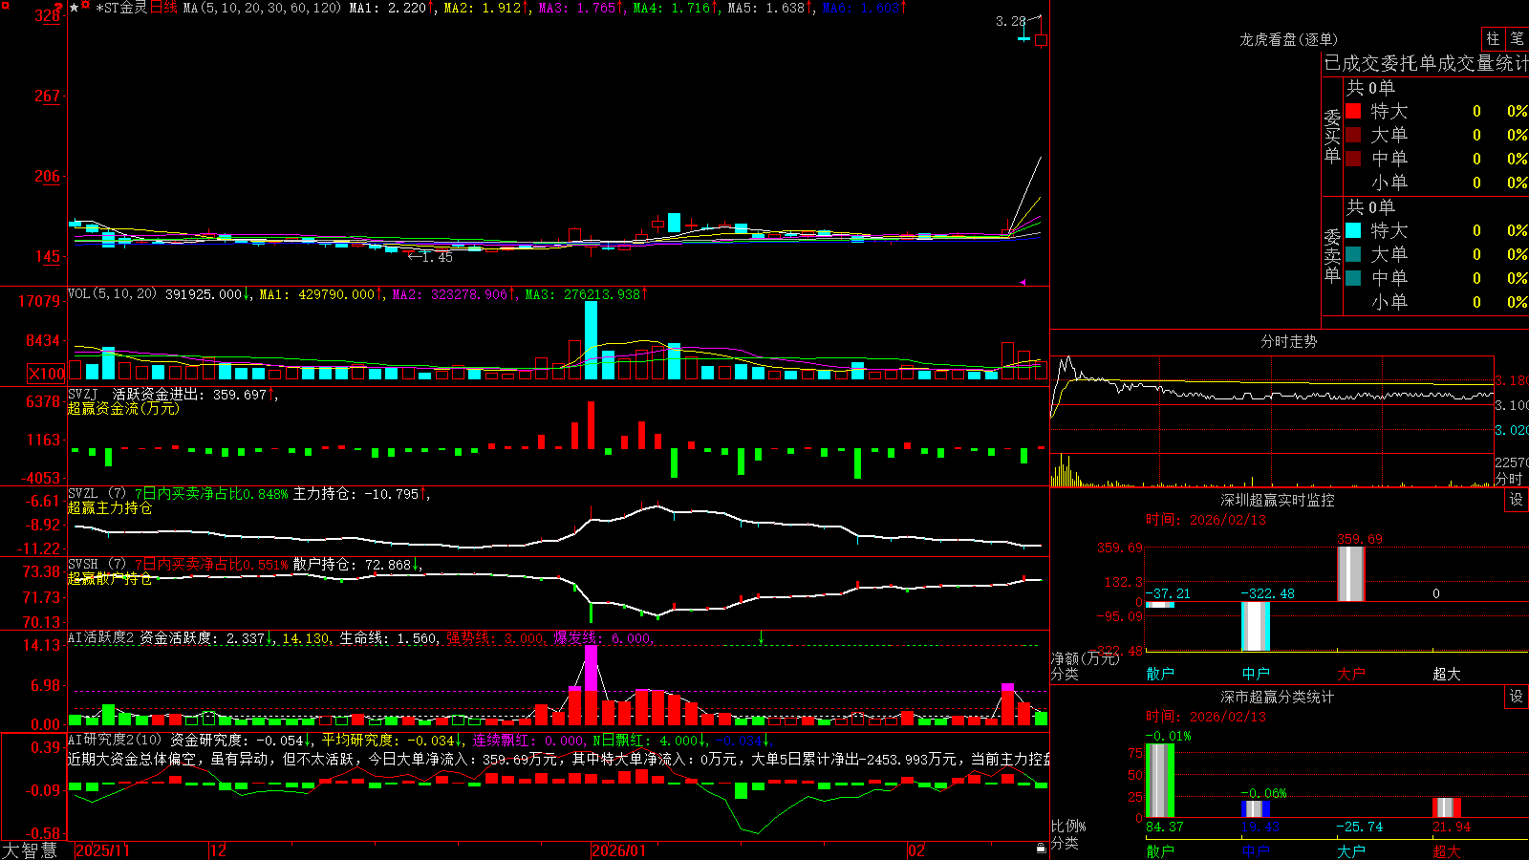Image resolution: width=1529 pixels, height=860 pixels.
Task: Switch to 笔 tick display mode
Action: click(x=1517, y=39)
